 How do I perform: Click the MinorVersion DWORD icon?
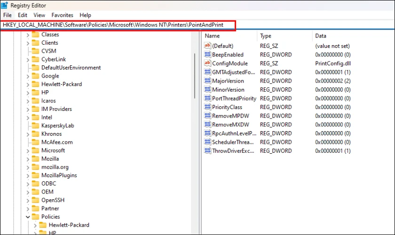207,89
